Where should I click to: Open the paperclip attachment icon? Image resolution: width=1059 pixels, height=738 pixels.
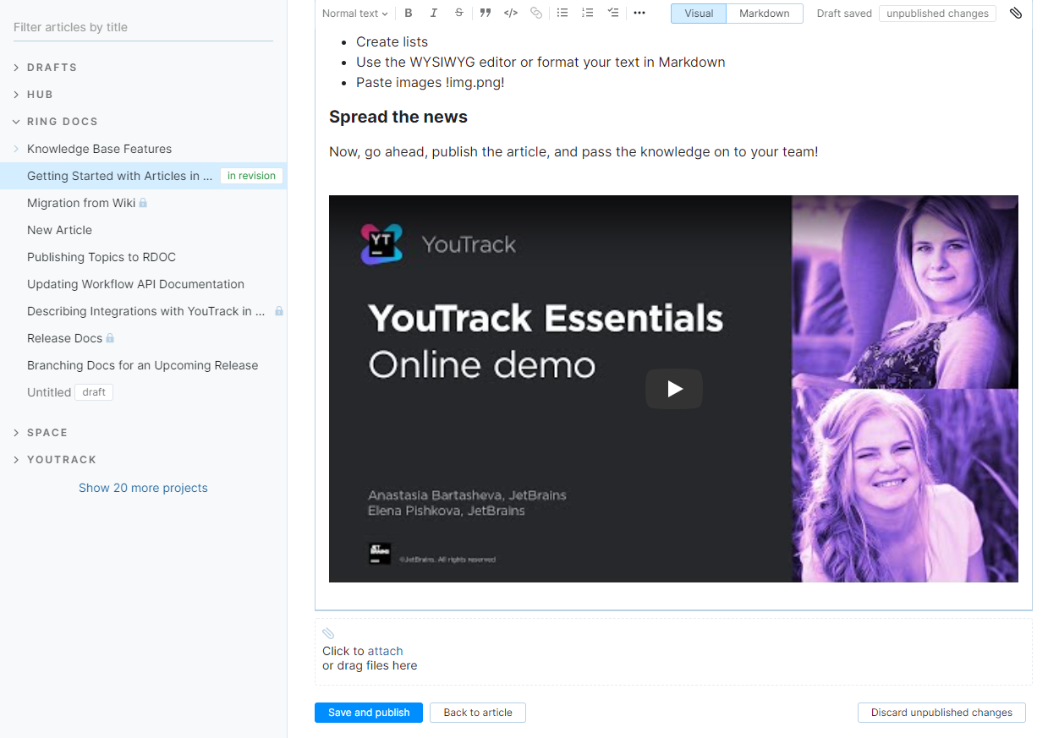point(1016,13)
